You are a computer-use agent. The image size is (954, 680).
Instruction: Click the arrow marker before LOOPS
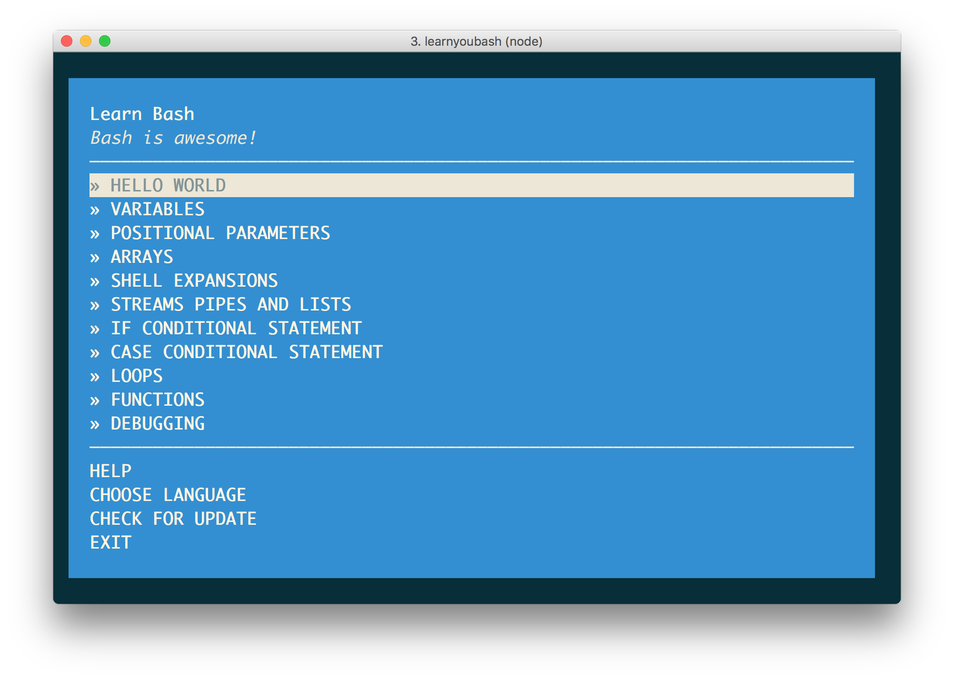(x=95, y=377)
